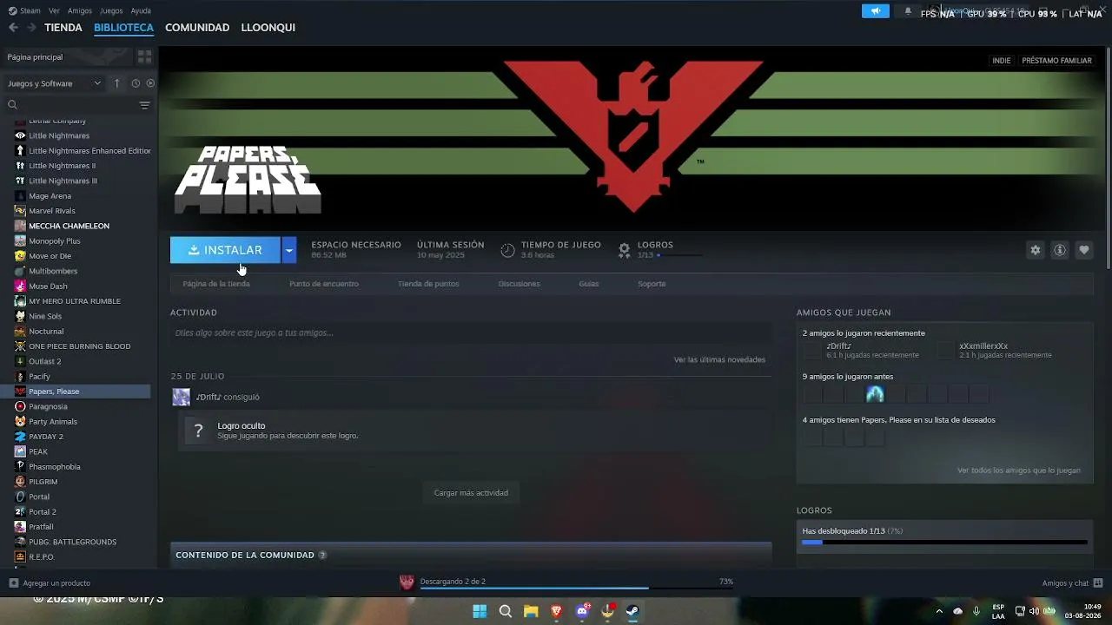Viewport: 1112px width, 625px height.
Task: Expand the Juegos y Software dropdown
Action: [54, 83]
